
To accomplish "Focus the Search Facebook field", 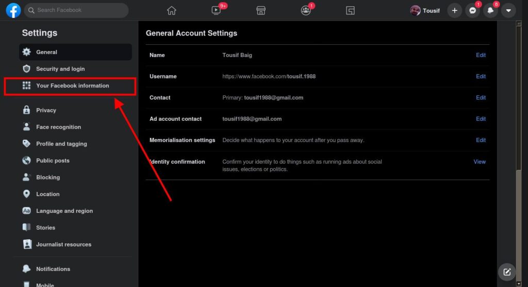I will [76, 10].
